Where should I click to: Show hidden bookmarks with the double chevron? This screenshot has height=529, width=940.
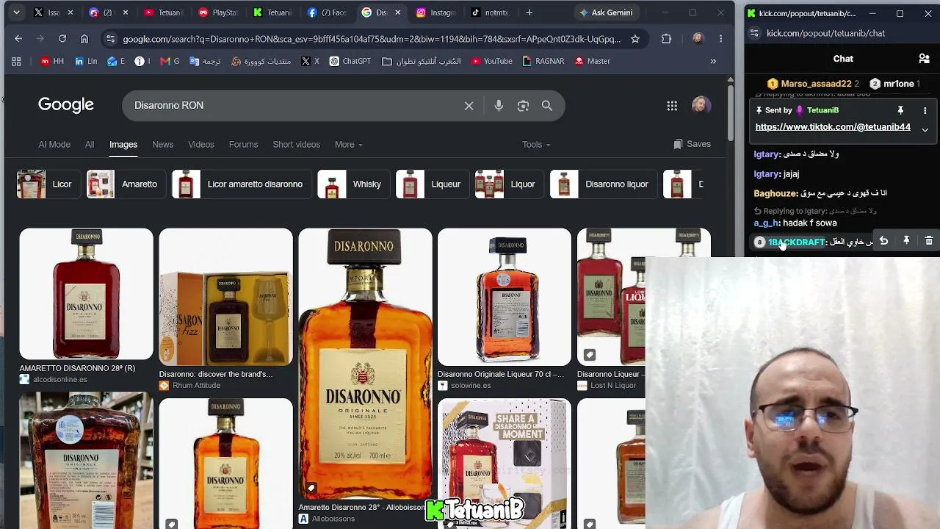coord(712,61)
